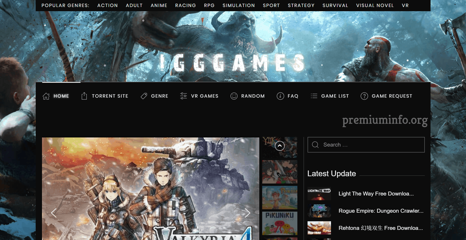Open Rehtona Free Download link
This screenshot has width=466, height=240.
click(x=381, y=228)
